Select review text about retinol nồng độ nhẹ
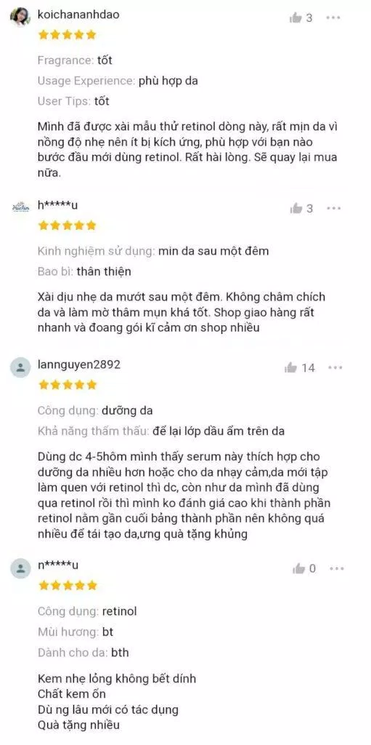The width and height of the screenshot is (371, 745). 188,150
